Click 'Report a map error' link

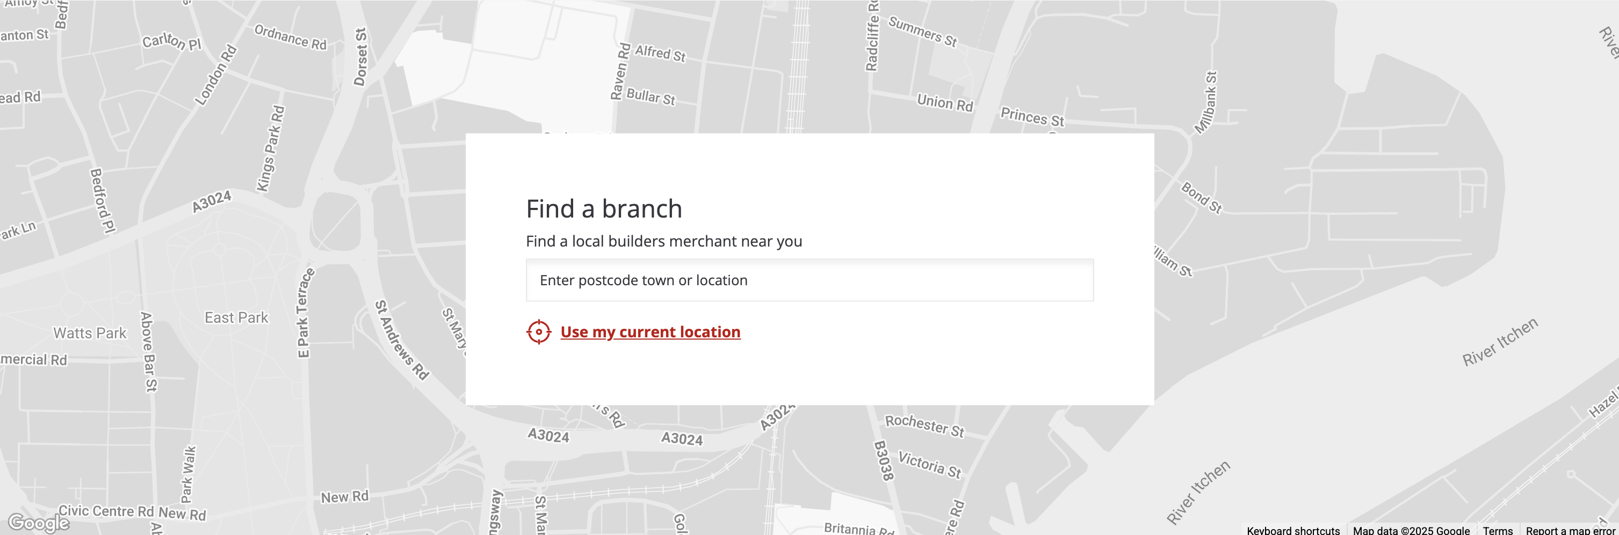click(1570, 530)
